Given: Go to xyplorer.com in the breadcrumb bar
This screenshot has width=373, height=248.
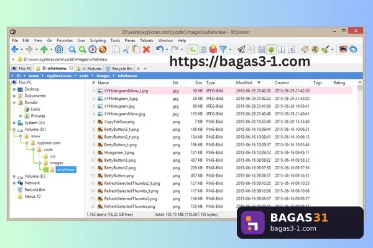Looking at the screenshot, I should (x=59, y=76).
